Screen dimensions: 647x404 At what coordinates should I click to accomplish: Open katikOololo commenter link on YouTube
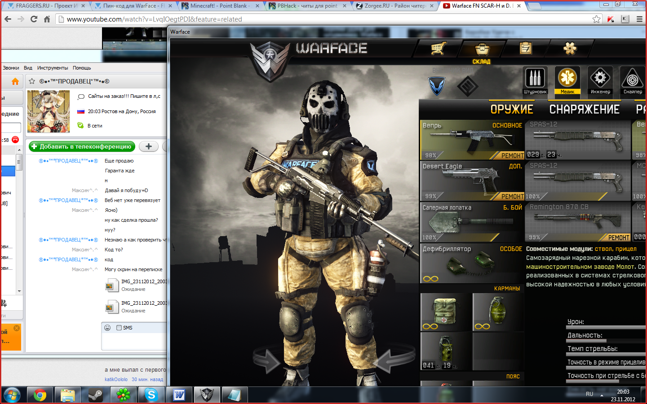click(x=116, y=379)
